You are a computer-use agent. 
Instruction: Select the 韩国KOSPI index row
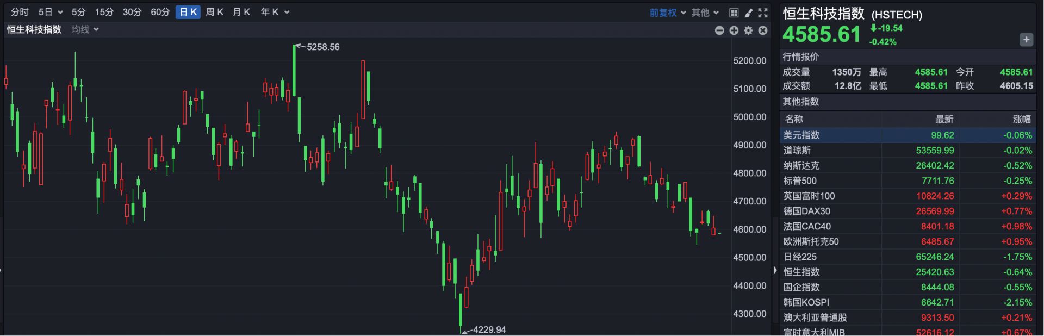pos(908,302)
